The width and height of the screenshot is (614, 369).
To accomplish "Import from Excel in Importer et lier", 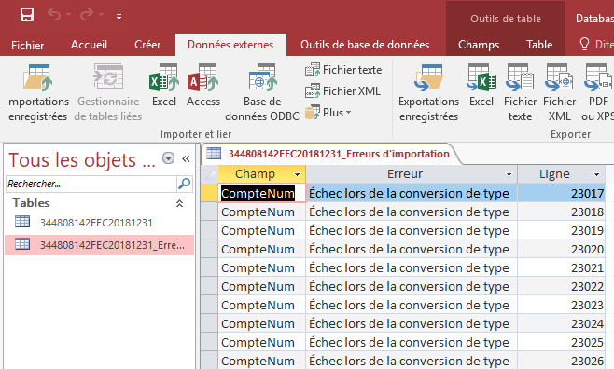I will pyautogui.click(x=164, y=85).
